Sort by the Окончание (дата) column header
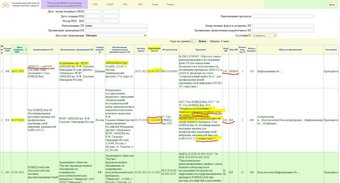The width and height of the screenshot is (340, 183). coord(154,50)
